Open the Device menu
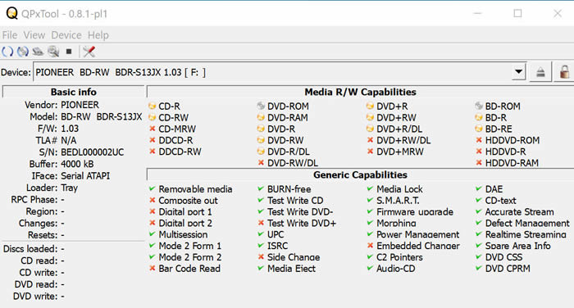This screenshot has width=574, height=308. coord(66,35)
